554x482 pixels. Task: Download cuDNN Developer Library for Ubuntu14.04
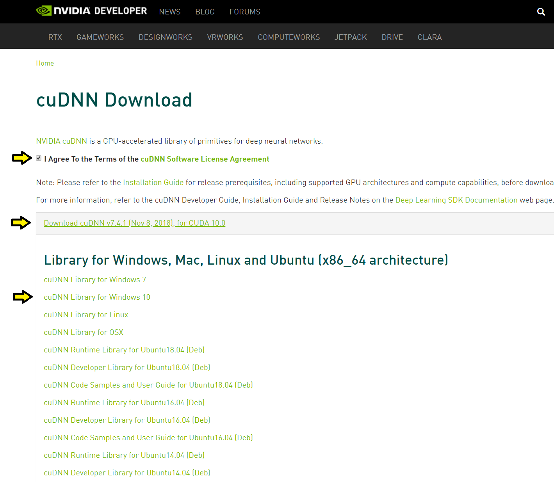point(127,473)
